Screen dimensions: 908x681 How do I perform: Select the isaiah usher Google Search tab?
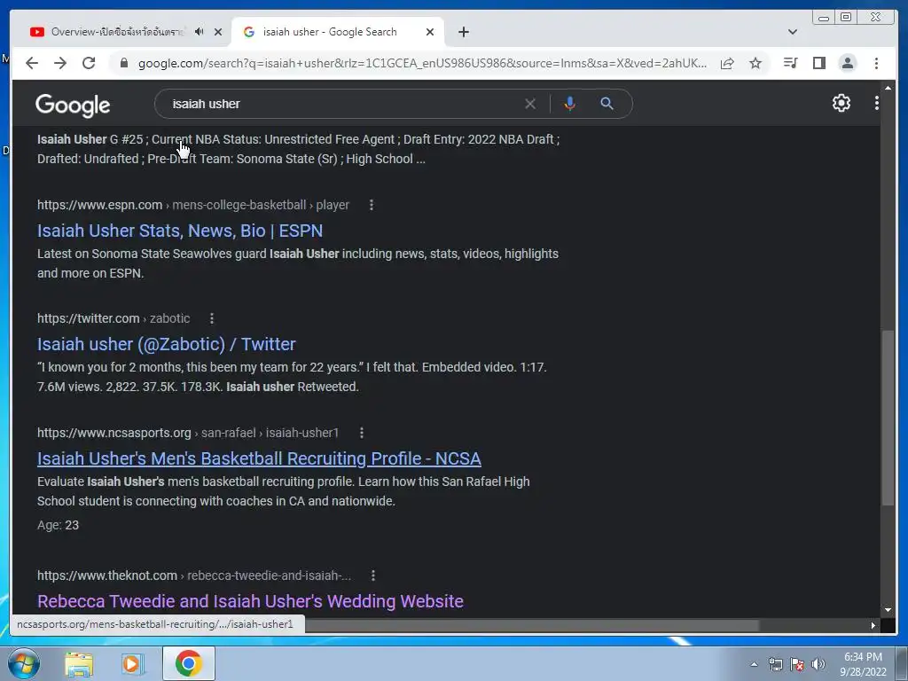click(x=330, y=32)
